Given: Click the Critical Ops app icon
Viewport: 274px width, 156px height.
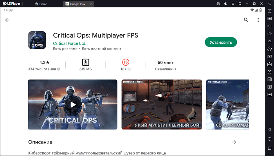Looking at the screenshot, I should click(x=37, y=40).
